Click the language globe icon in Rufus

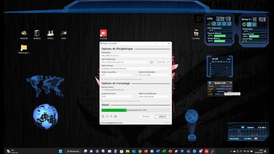[103, 116]
